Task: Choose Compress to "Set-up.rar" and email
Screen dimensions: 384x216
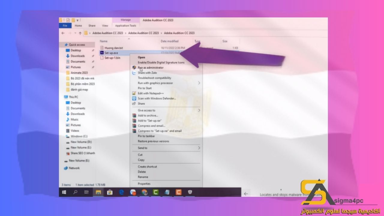Action: pyautogui.click(x=160, y=131)
